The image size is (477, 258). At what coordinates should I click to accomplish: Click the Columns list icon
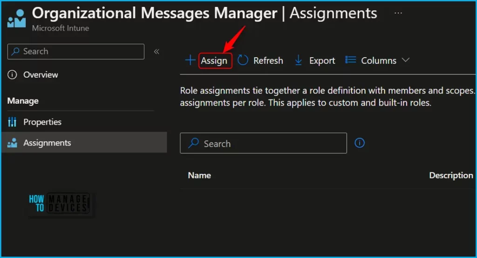350,60
